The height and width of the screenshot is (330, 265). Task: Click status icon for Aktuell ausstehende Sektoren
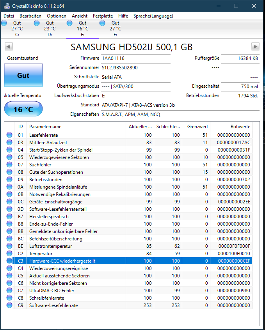[9, 275]
